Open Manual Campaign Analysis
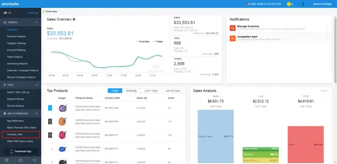This screenshot has width=337, height=164. (x=21, y=77)
